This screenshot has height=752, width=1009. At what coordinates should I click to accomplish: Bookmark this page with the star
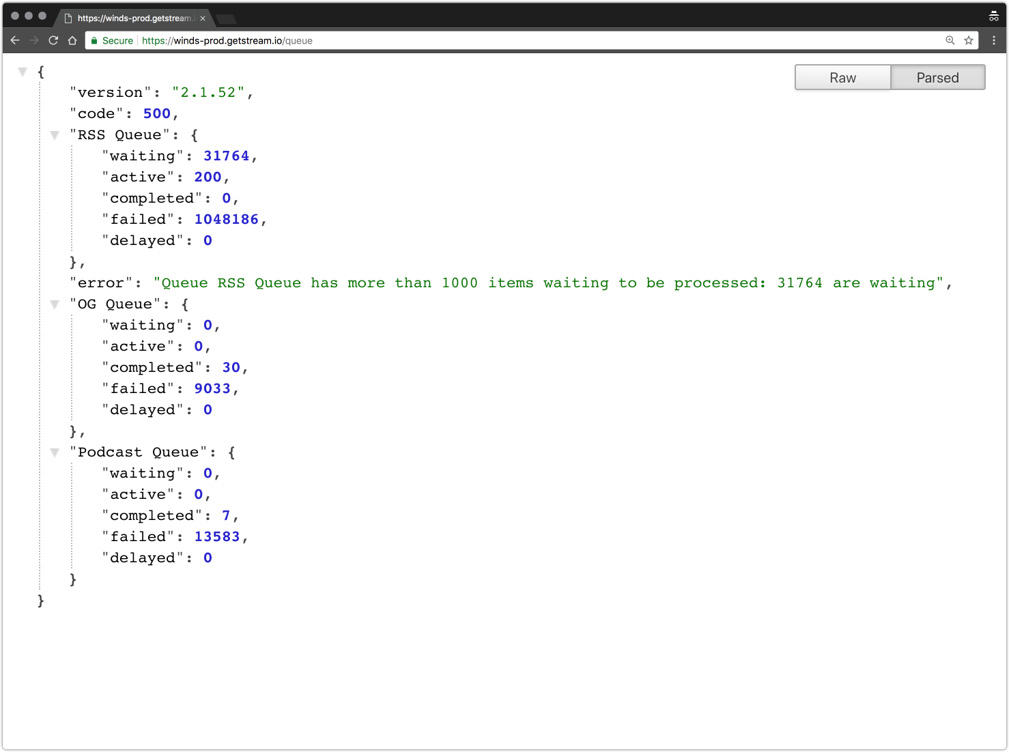[x=968, y=40]
